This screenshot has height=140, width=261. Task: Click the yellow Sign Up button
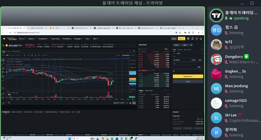[x=181, y=39]
